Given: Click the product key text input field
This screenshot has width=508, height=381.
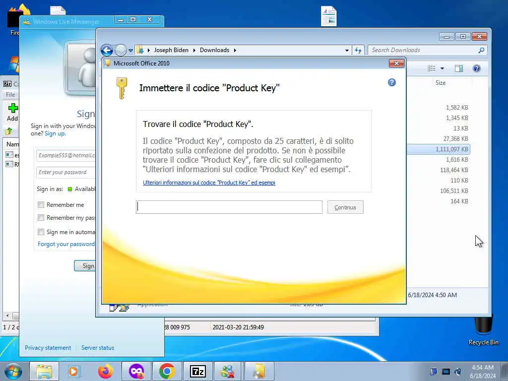Looking at the screenshot, I should [x=229, y=207].
